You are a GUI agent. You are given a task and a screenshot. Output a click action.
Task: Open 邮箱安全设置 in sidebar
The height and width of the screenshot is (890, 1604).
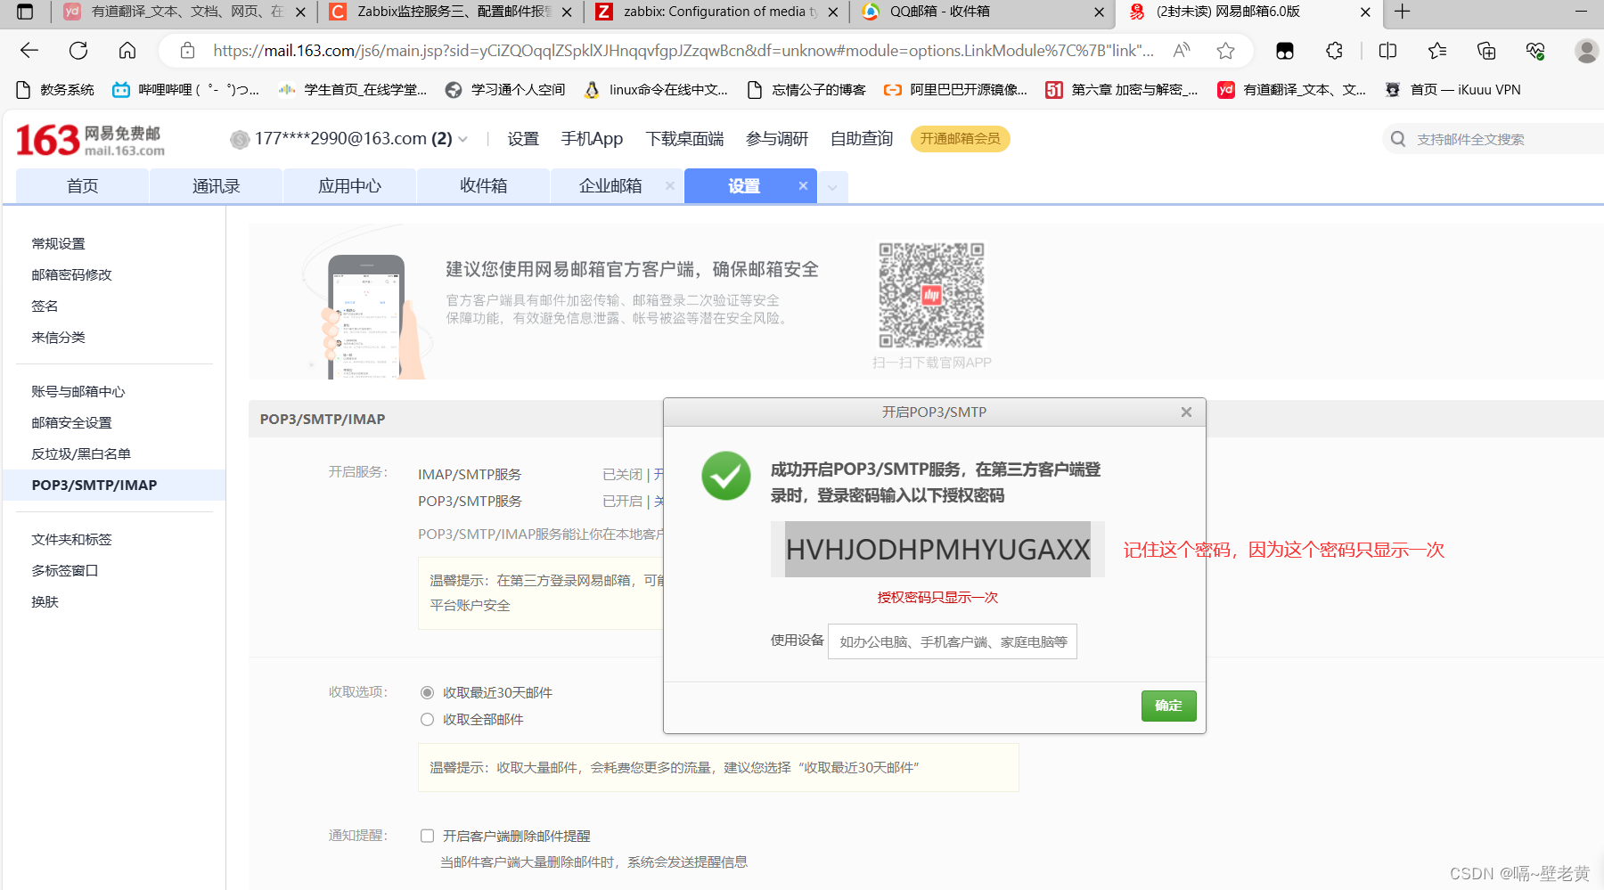[72, 422]
